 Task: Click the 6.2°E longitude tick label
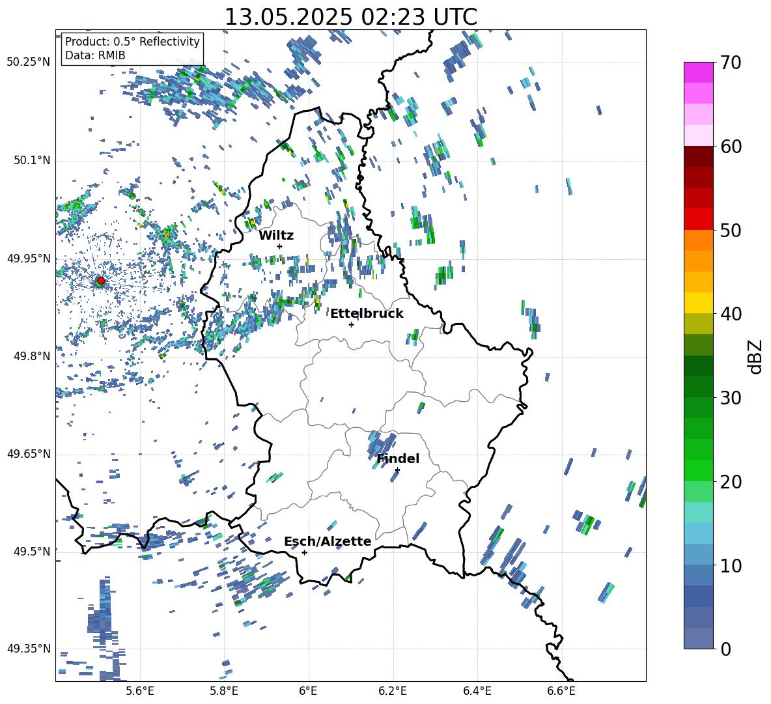coord(393,691)
